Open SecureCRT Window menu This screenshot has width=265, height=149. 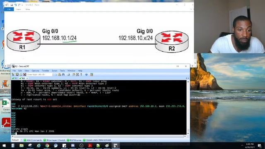click(x=71, y=71)
